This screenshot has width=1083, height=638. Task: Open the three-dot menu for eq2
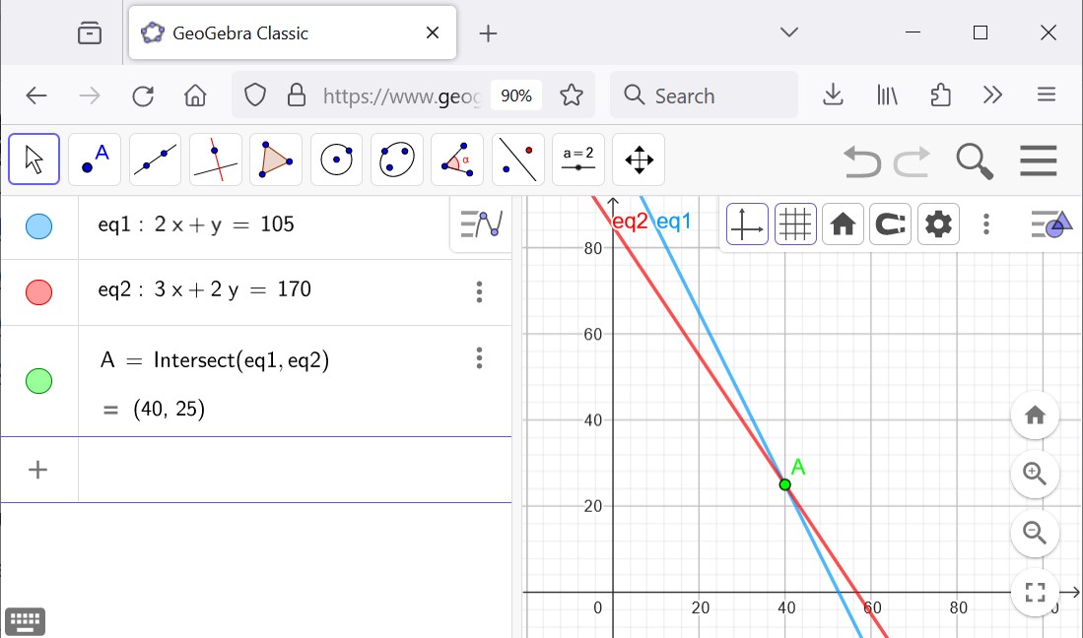click(x=479, y=292)
